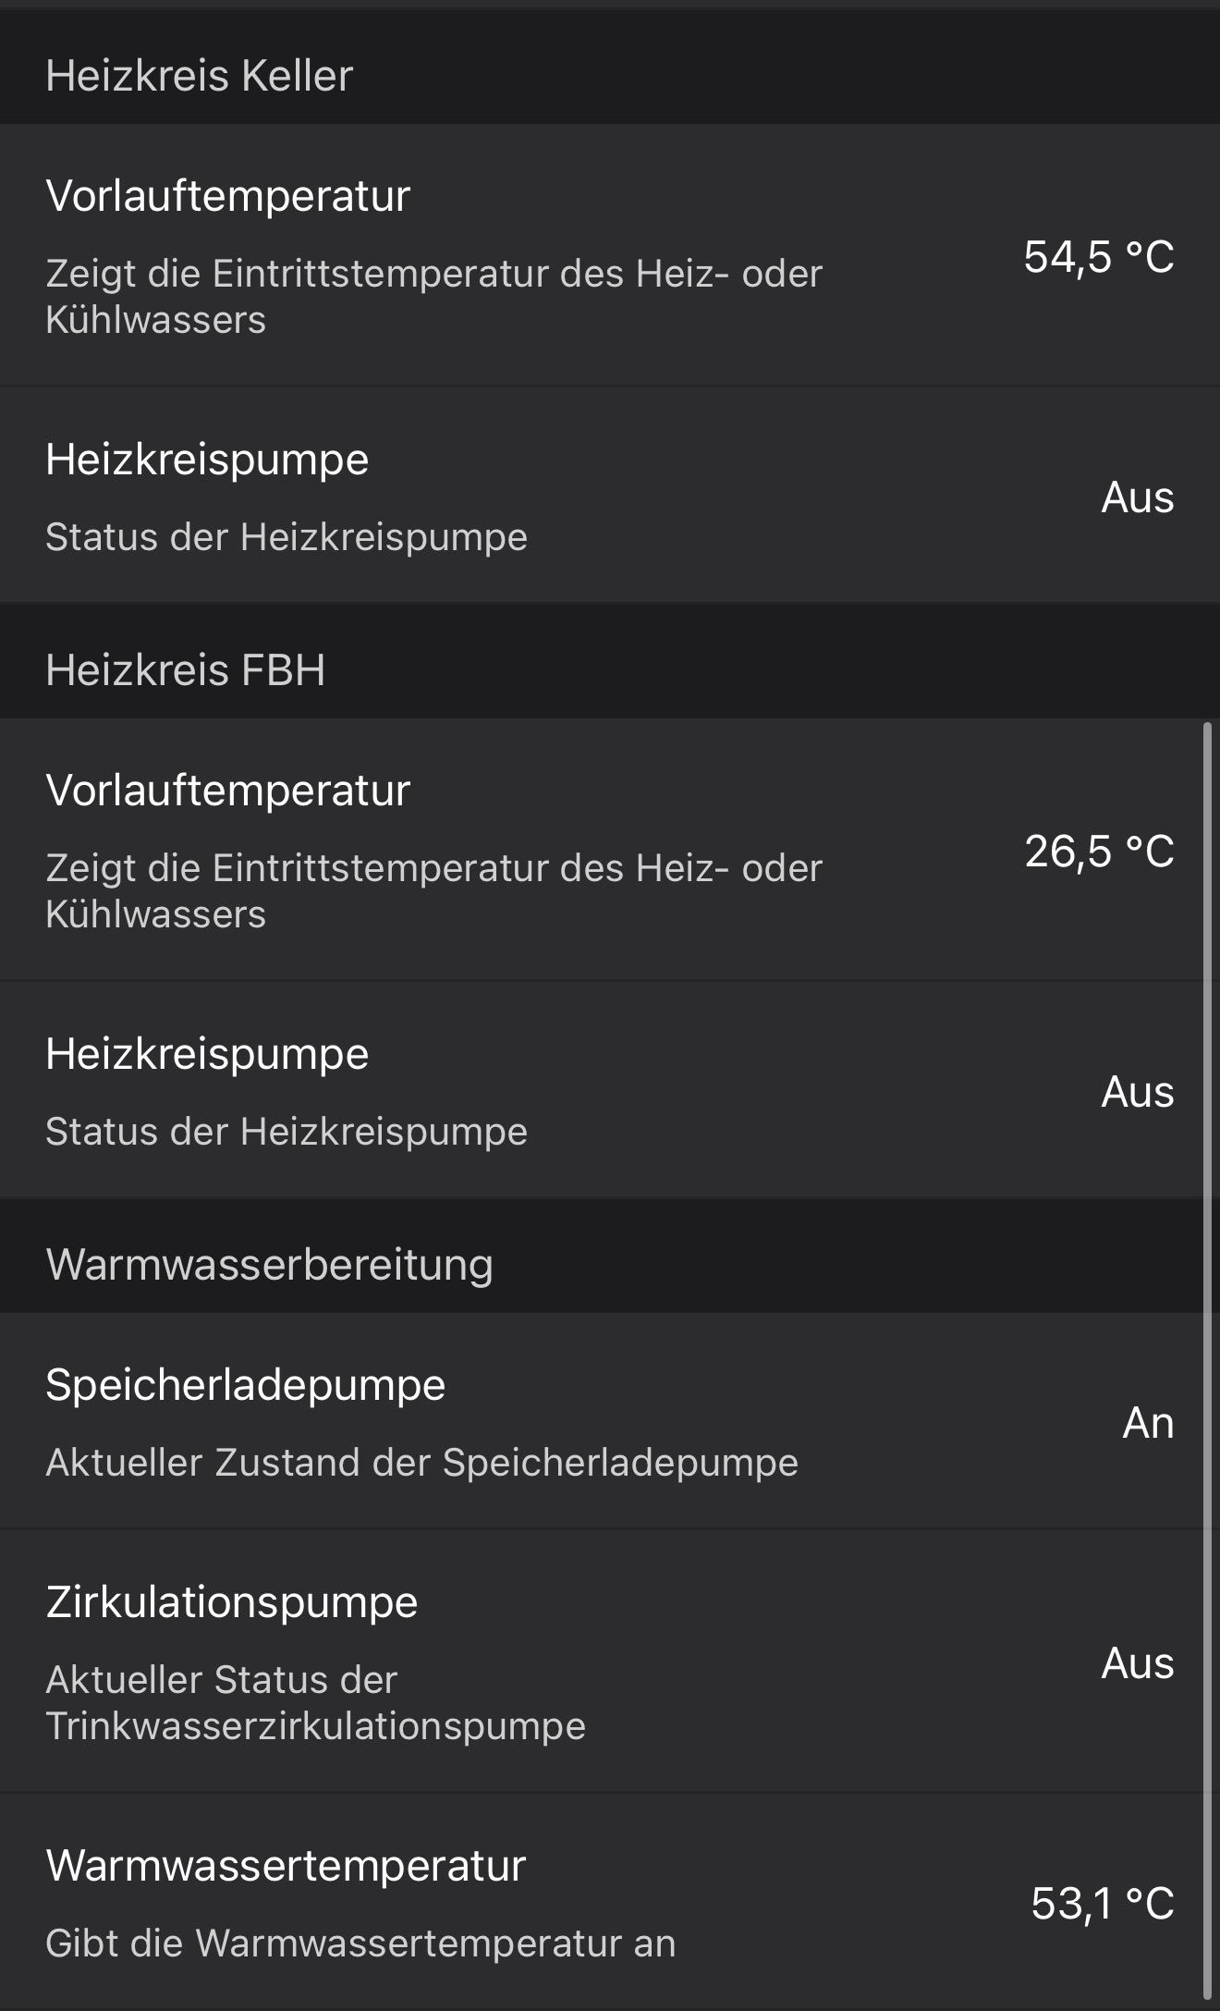This screenshot has height=2011, width=1220.
Task: Tap Heizkreispumpe title in Heizkreis Keller section
Action: pos(207,460)
